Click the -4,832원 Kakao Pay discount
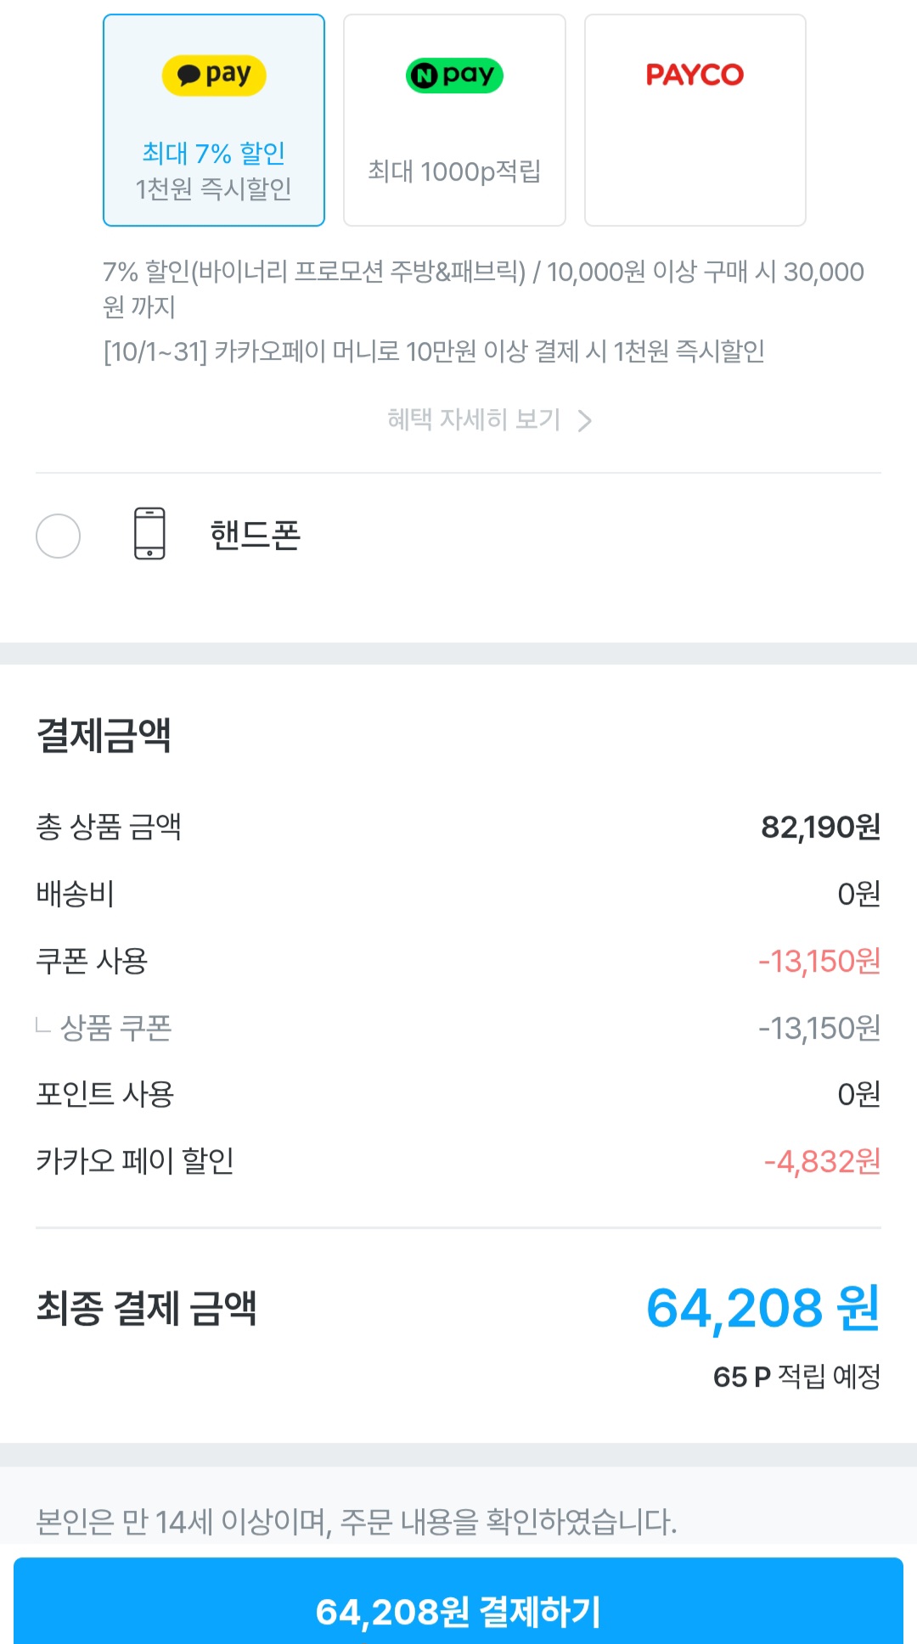The image size is (917, 1644). [821, 1161]
